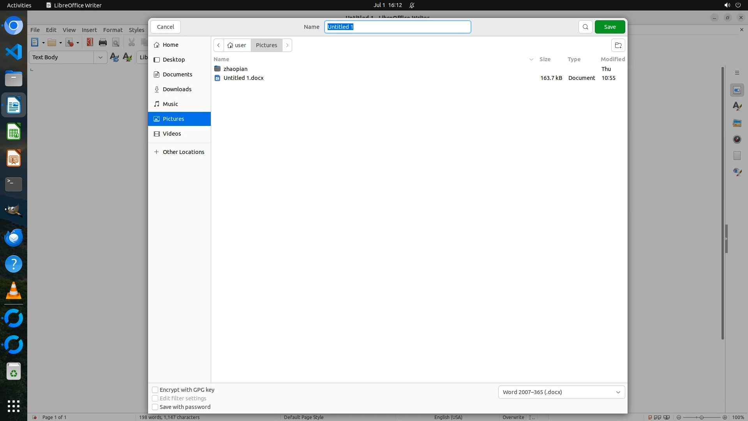Open the Word 2007–365 file type dropdown

click(x=561, y=392)
